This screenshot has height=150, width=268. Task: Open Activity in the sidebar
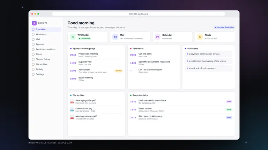pyautogui.click(x=46, y=69)
